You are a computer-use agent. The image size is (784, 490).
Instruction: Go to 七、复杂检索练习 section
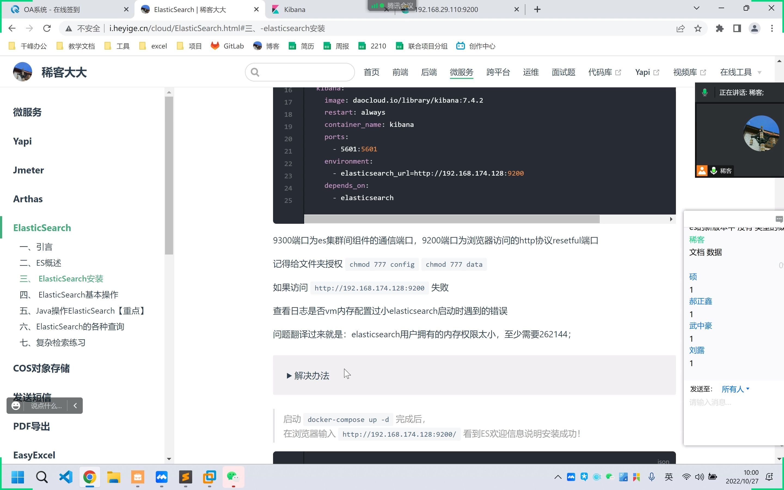[x=53, y=342]
